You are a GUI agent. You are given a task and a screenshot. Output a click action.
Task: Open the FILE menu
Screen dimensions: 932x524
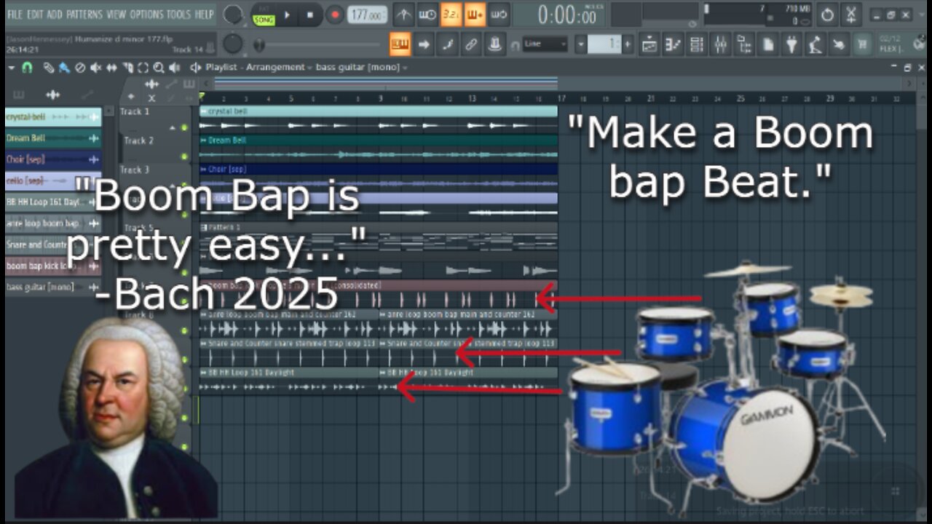14,14
